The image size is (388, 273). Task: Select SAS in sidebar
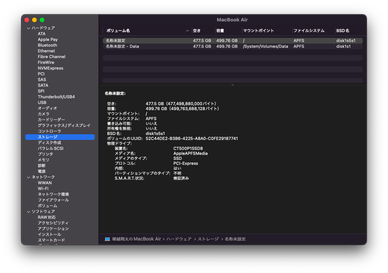click(42, 80)
